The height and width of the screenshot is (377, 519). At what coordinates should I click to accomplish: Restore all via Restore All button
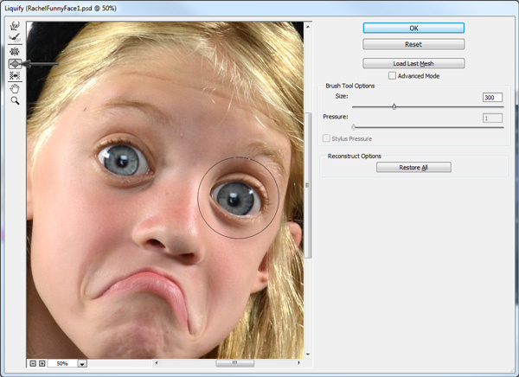pyautogui.click(x=413, y=167)
